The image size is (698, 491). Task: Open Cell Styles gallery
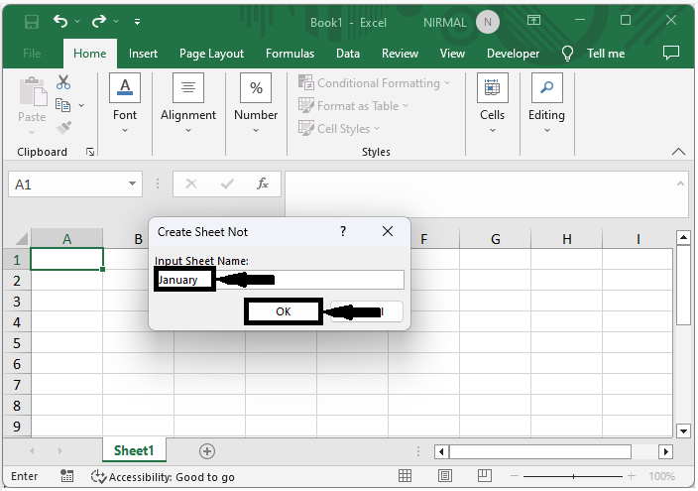point(339,129)
